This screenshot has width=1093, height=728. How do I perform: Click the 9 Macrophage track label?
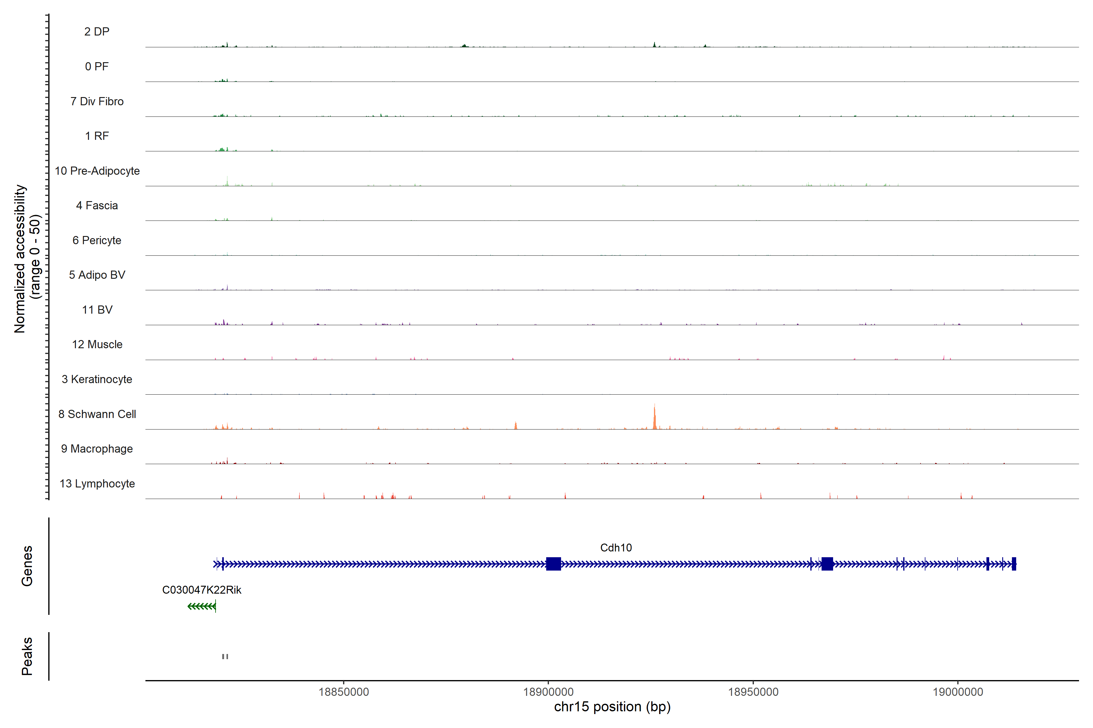click(x=97, y=449)
